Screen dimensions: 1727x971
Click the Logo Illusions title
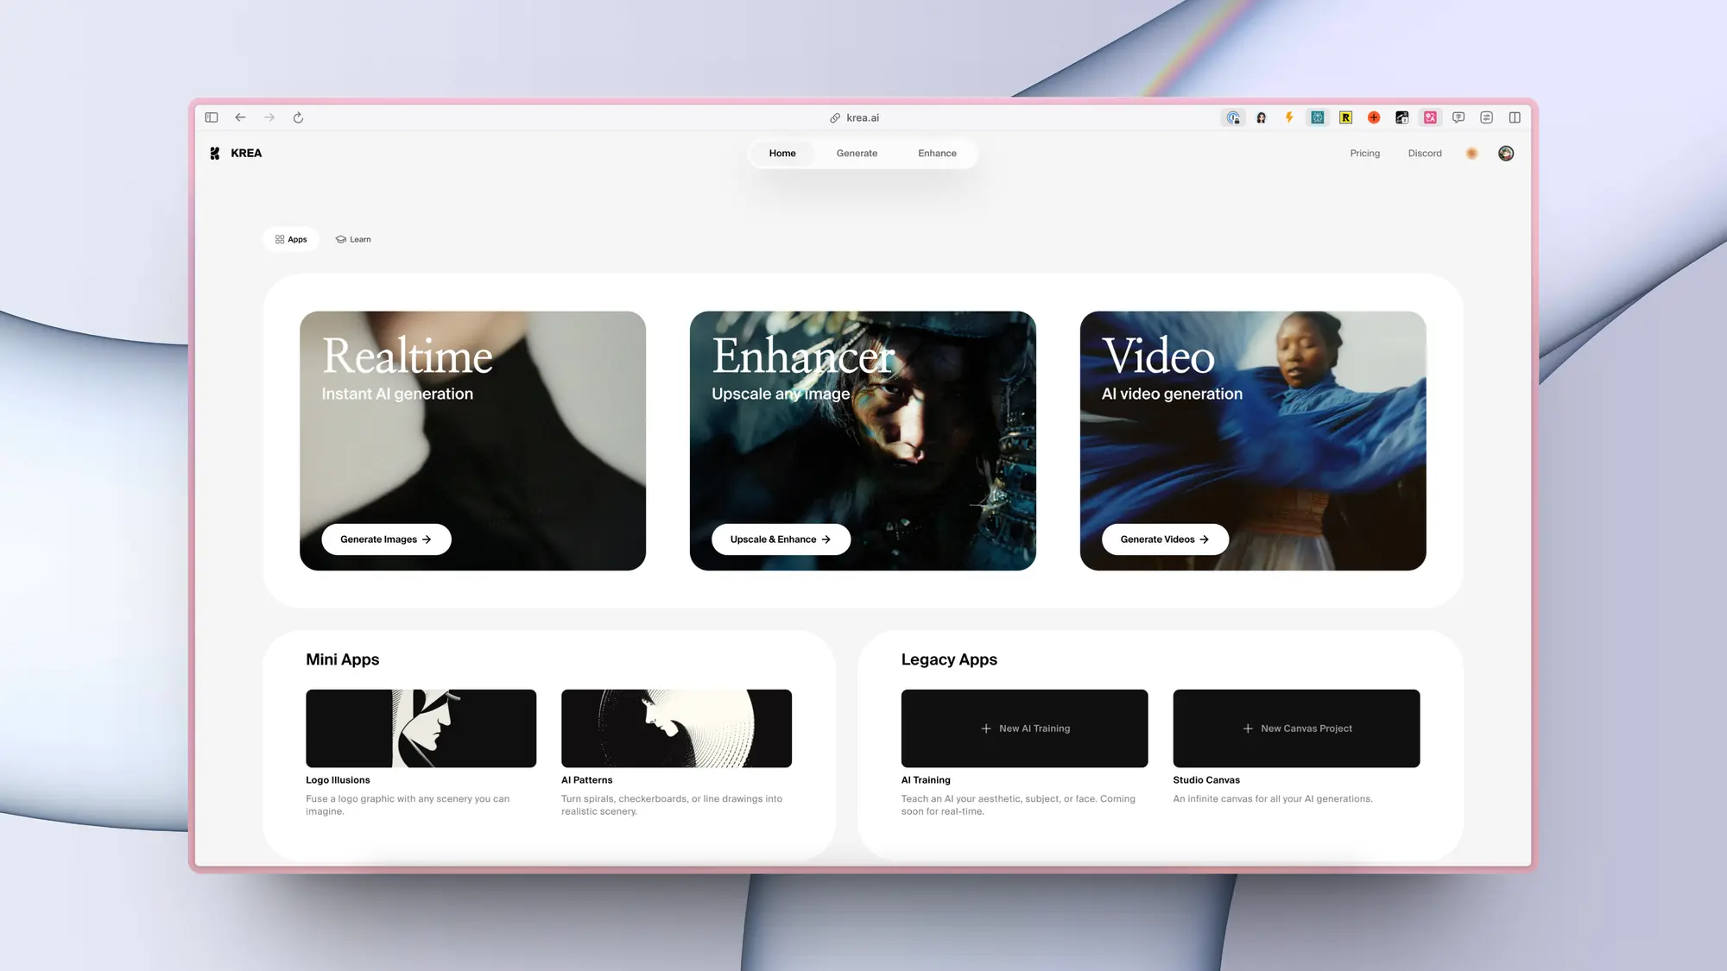[x=338, y=780]
